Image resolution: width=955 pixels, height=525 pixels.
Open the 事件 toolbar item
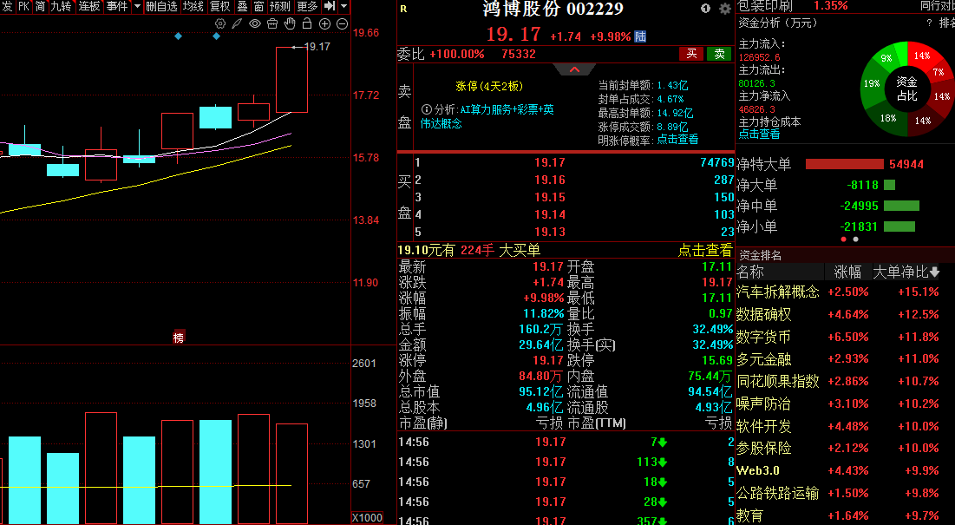coord(117,6)
